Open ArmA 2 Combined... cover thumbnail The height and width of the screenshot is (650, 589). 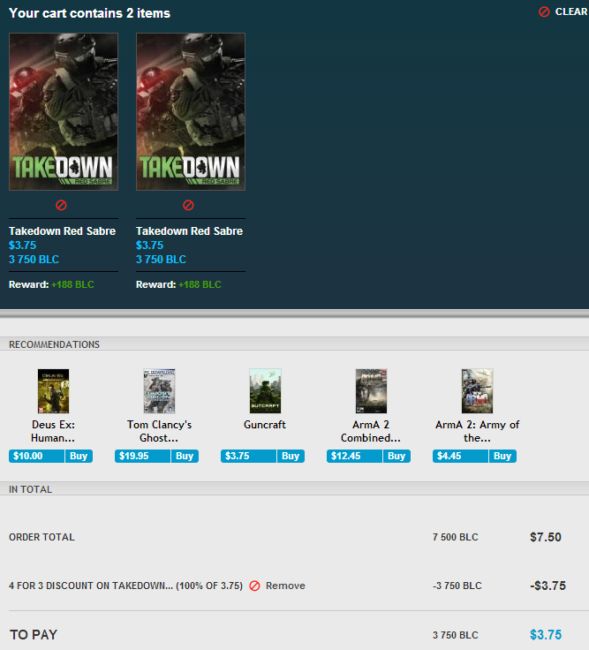click(371, 391)
